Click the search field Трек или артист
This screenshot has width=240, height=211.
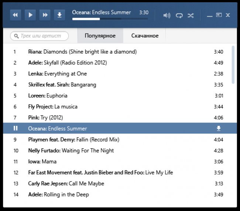coord(40,36)
